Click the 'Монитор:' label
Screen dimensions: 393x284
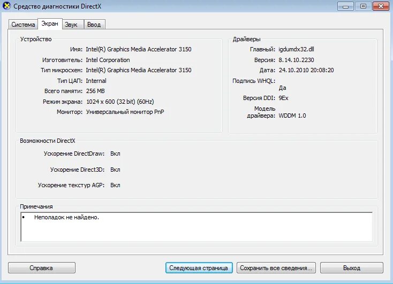(70, 112)
